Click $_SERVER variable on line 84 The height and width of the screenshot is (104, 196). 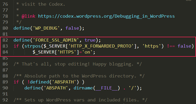tap(44, 52)
